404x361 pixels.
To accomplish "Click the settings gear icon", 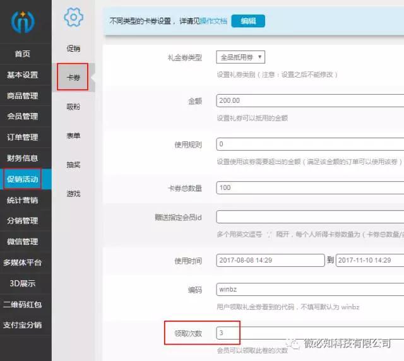I will point(74,18).
